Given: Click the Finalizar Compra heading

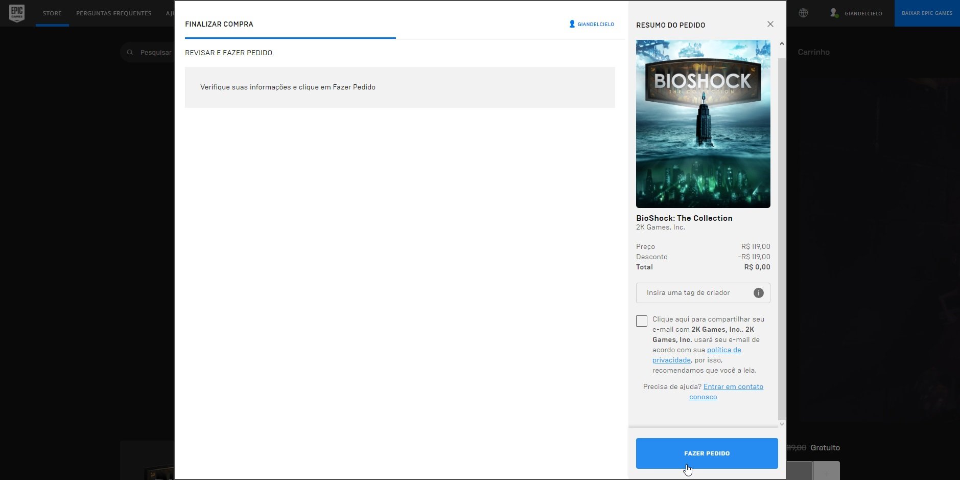Looking at the screenshot, I should point(219,24).
